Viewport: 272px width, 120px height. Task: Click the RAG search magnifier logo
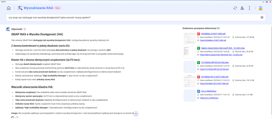point(20,8)
